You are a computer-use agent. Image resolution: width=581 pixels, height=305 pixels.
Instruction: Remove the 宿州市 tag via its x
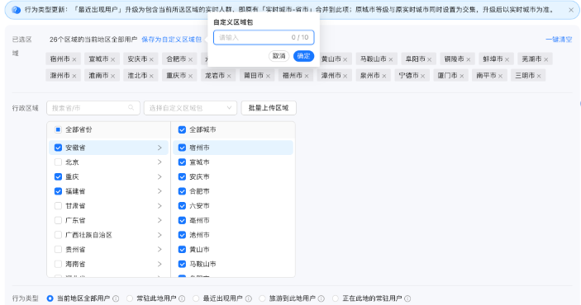(x=74, y=59)
